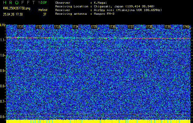Screen dimensions: 193x123
Task: Select the Chigasaki, Japan location value
Action: point(124,6)
